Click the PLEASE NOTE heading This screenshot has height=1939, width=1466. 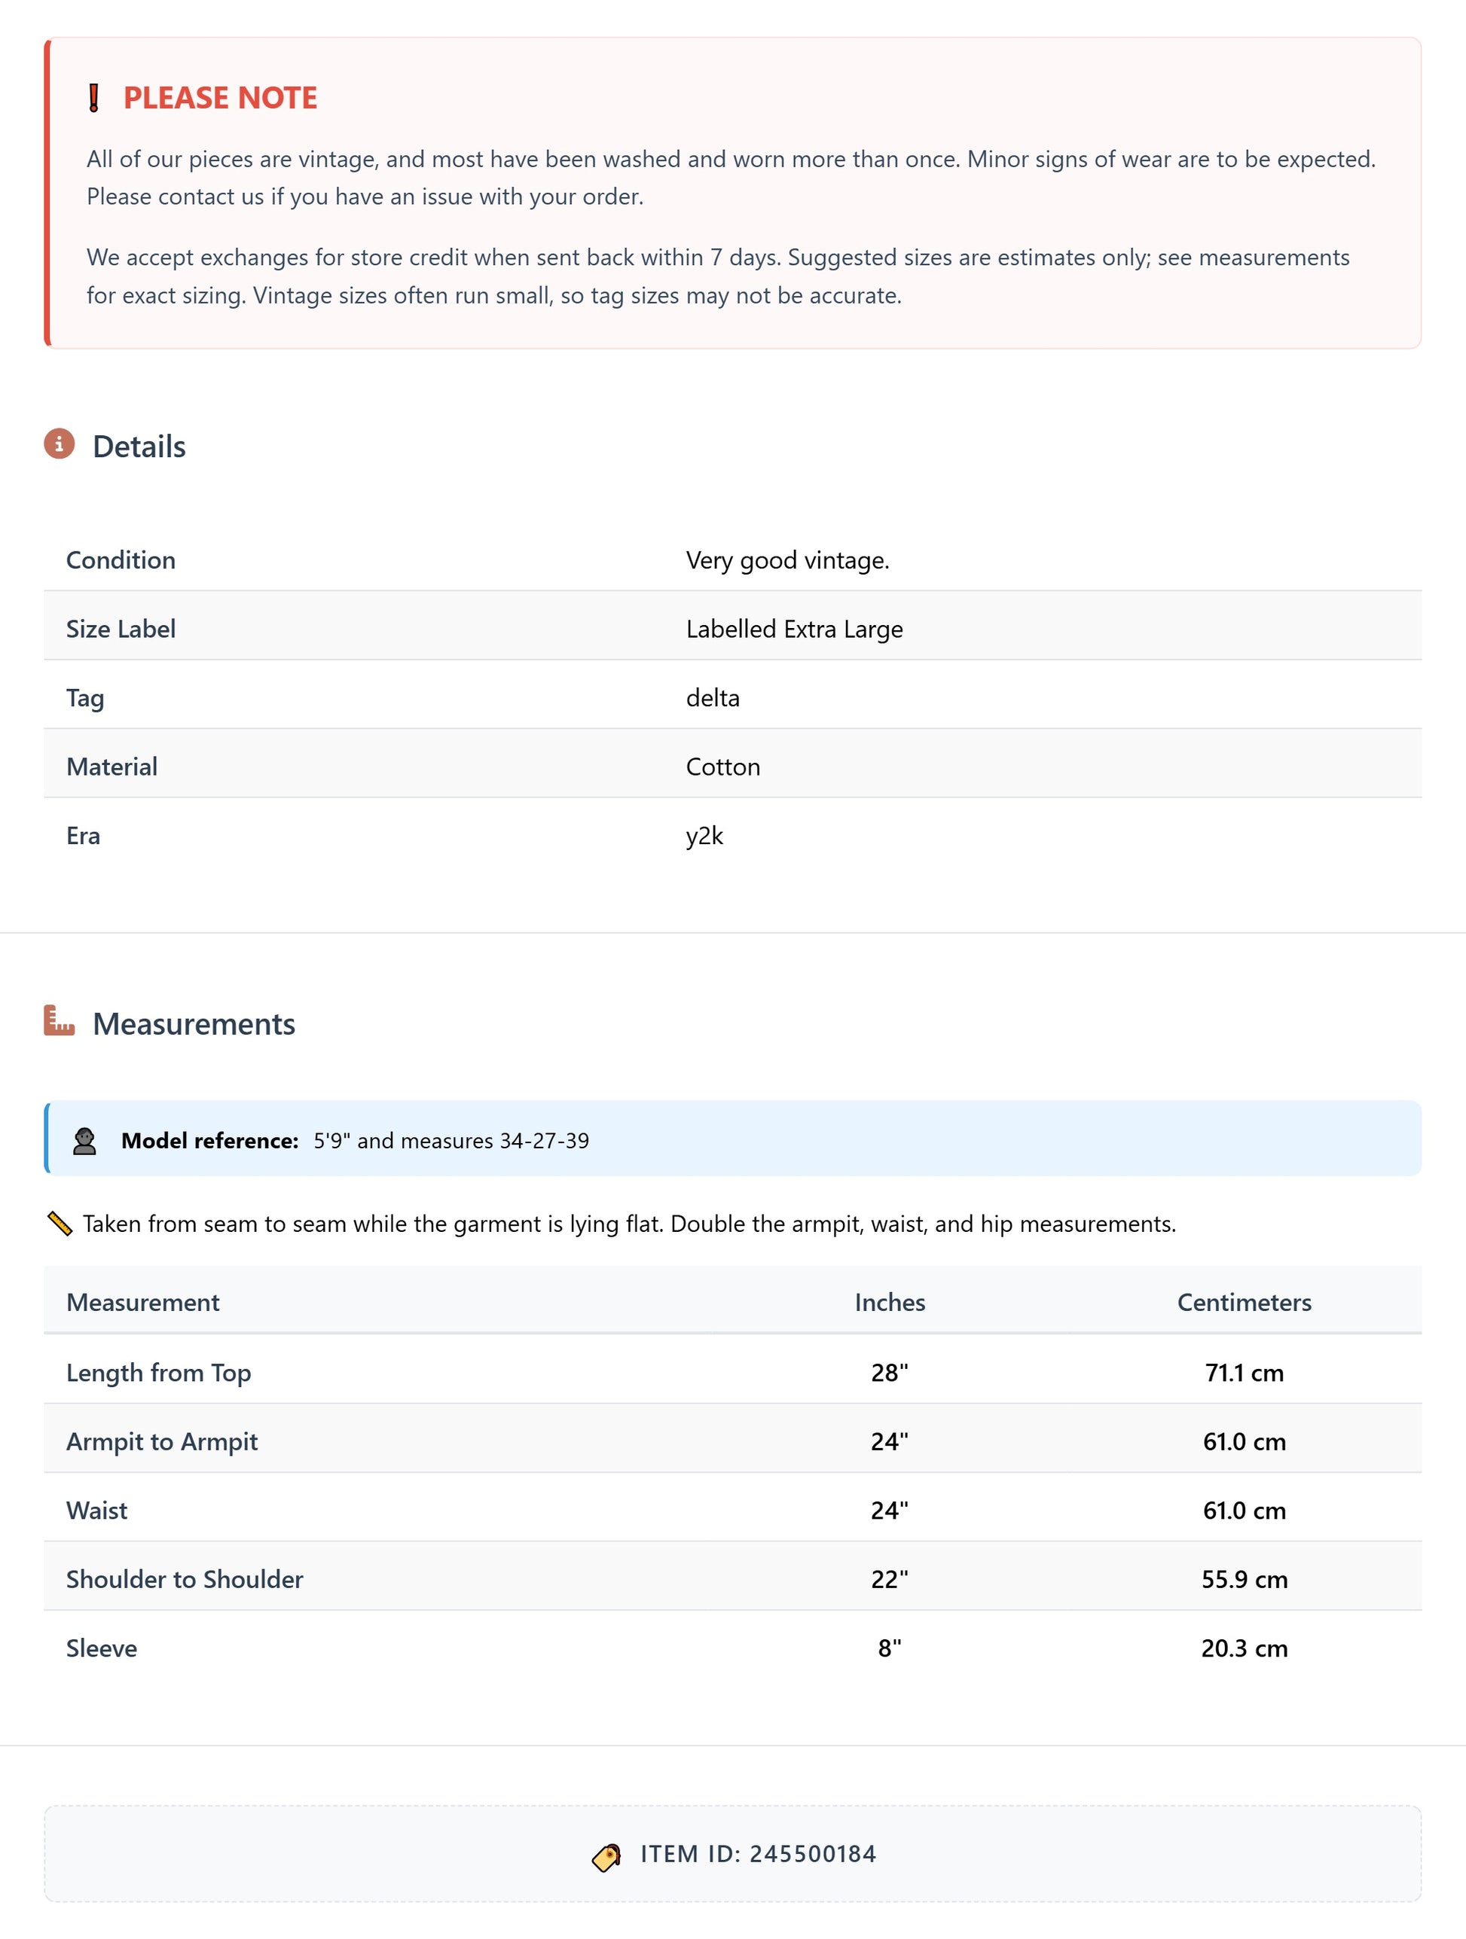pos(220,98)
